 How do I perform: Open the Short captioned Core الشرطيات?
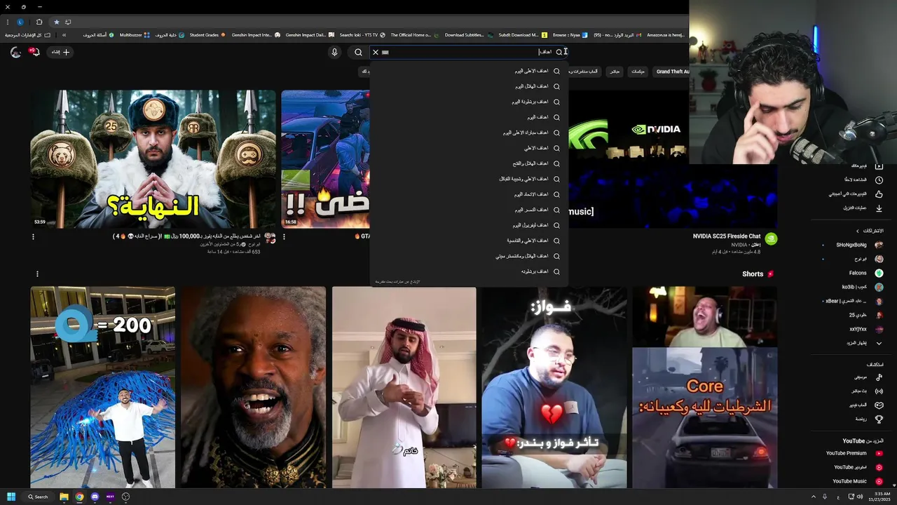coord(705,387)
